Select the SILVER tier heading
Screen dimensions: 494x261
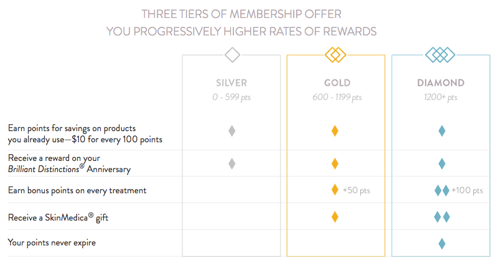(231, 83)
